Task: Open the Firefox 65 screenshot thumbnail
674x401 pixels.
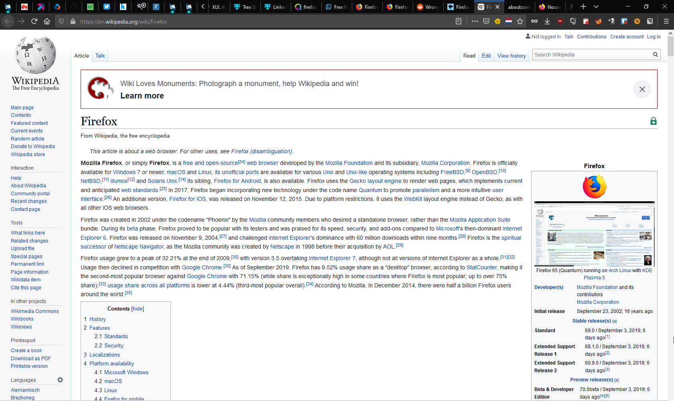Action: 594,234
